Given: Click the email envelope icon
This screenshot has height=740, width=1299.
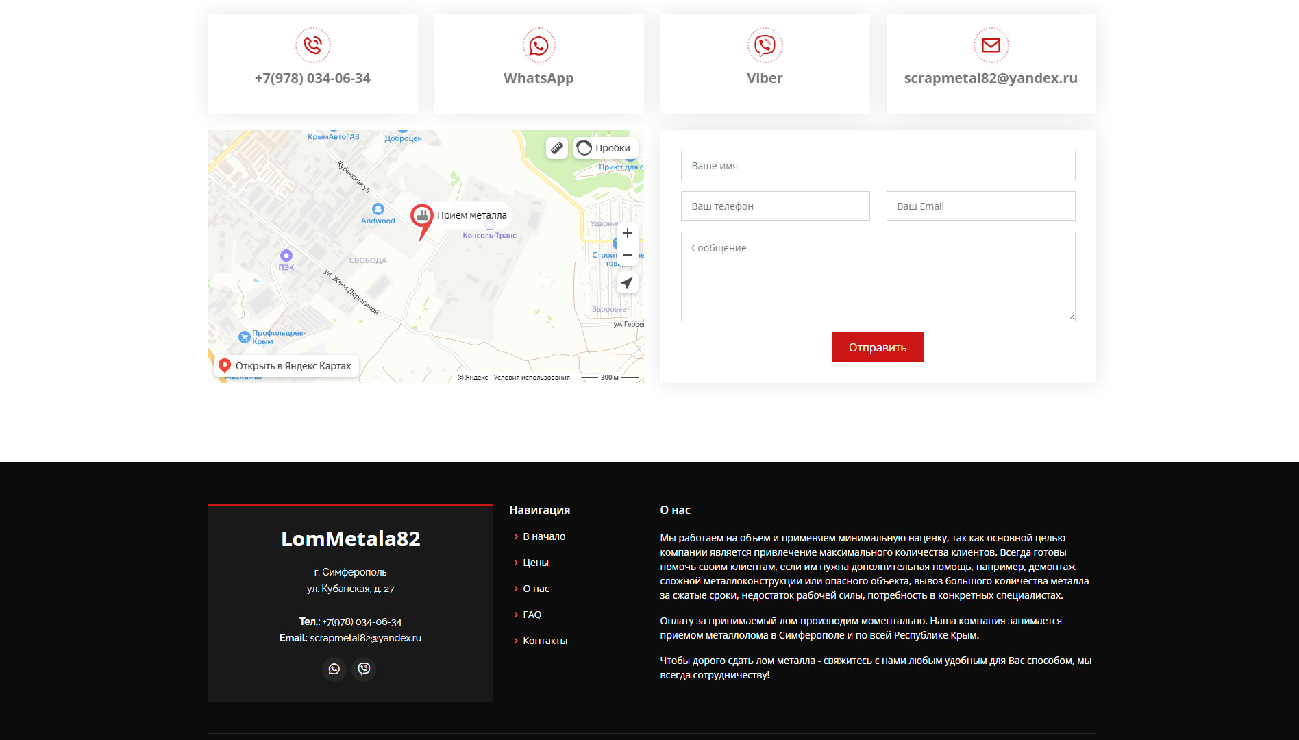Looking at the screenshot, I should (x=991, y=45).
